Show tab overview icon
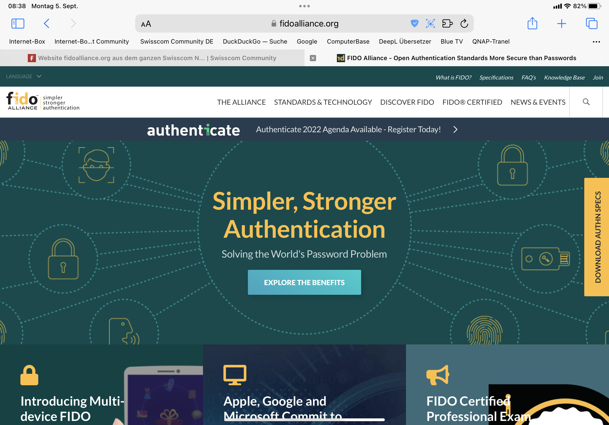 (x=591, y=24)
